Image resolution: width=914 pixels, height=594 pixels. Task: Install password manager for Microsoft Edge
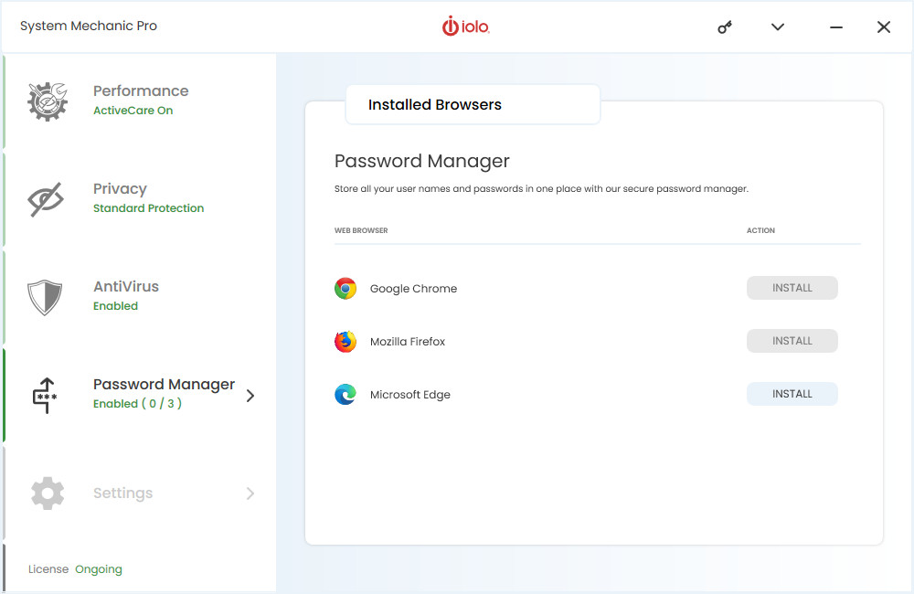click(x=792, y=394)
